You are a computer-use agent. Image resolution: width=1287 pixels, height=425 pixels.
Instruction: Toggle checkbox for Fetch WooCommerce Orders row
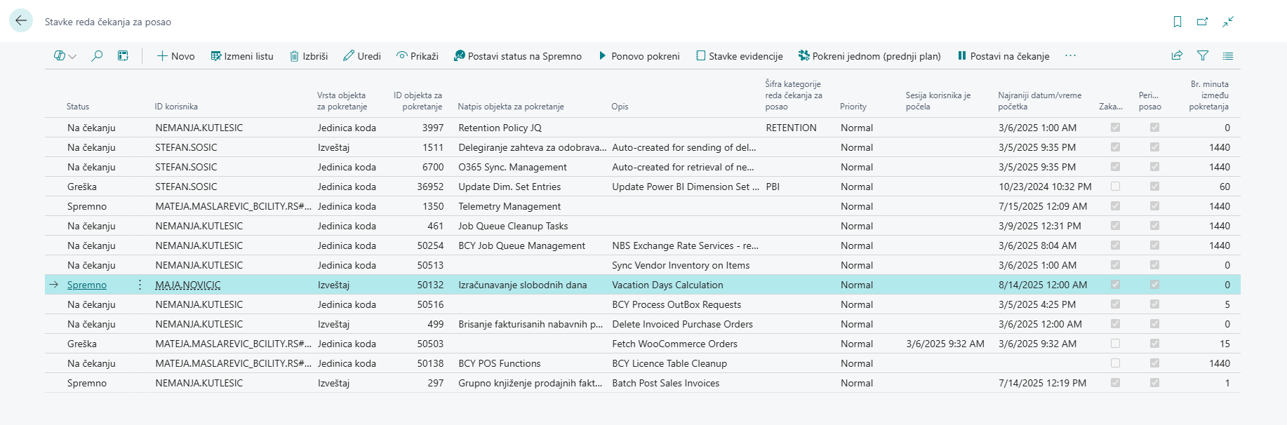1115,344
